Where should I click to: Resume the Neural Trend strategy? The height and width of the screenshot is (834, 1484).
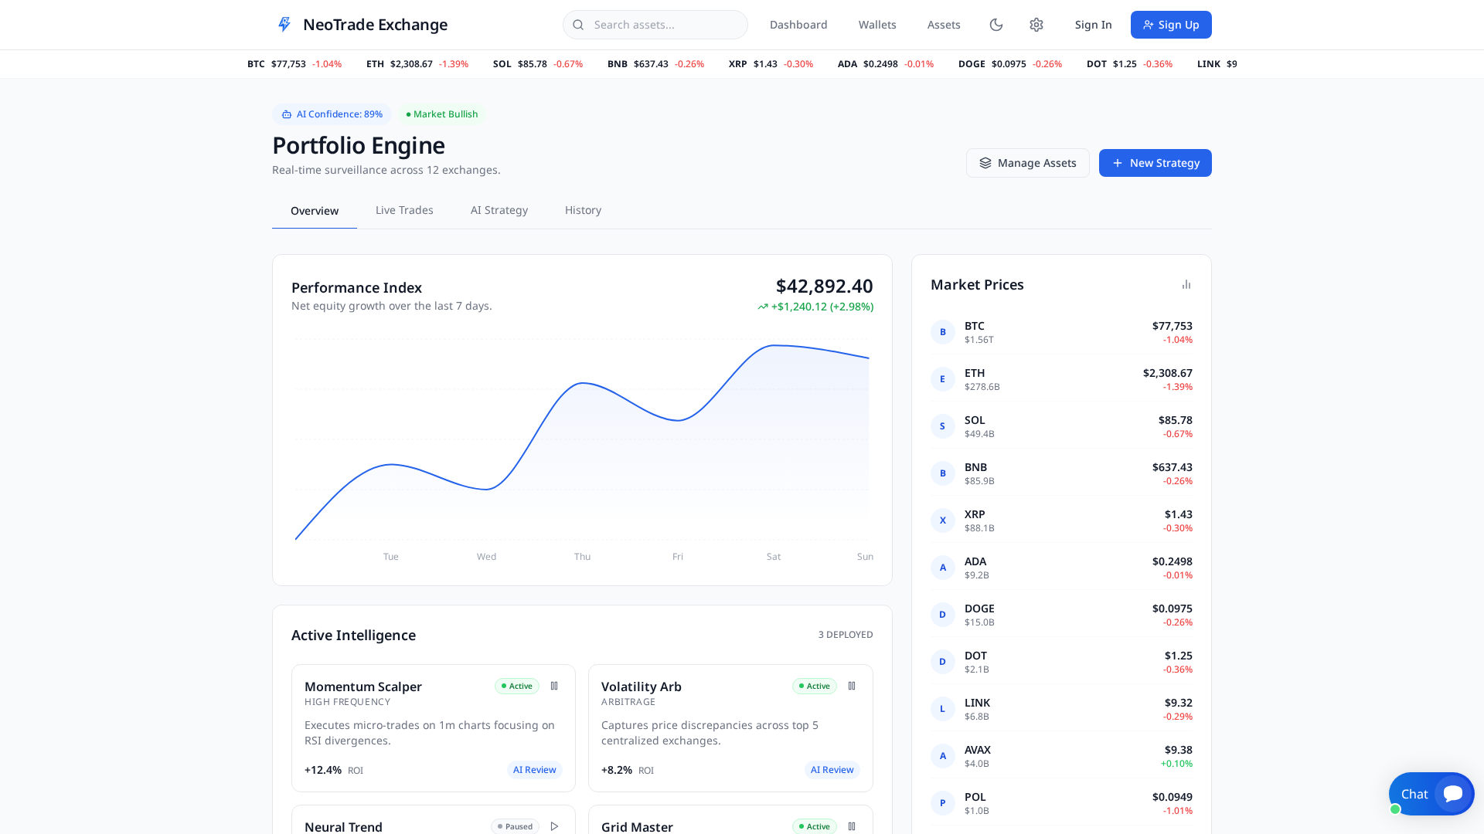coord(554,826)
